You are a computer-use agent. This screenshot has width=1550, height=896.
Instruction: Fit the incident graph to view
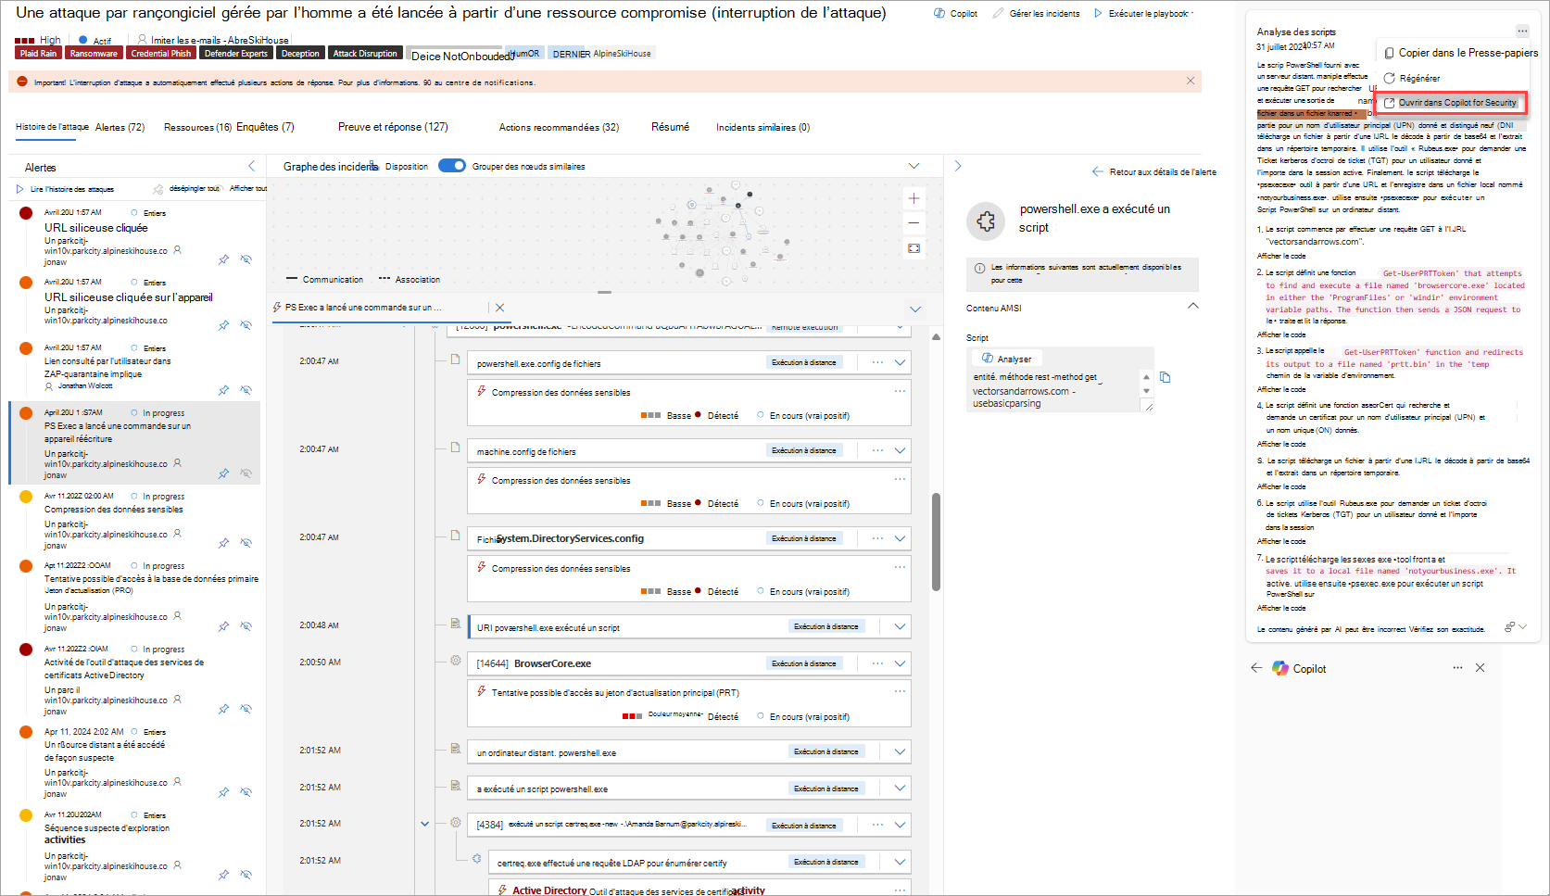coord(914,248)
